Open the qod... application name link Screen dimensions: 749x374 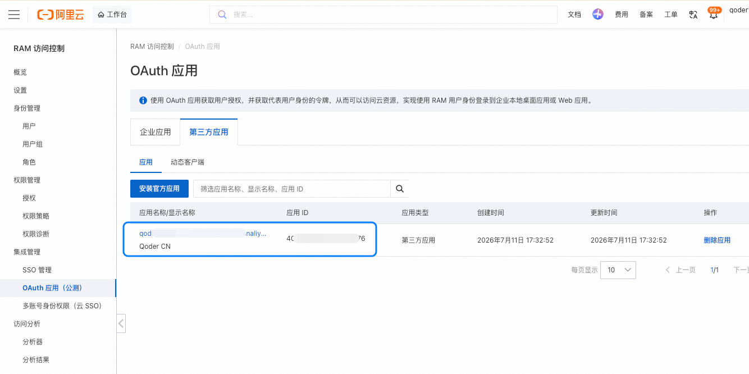[203, 234]
